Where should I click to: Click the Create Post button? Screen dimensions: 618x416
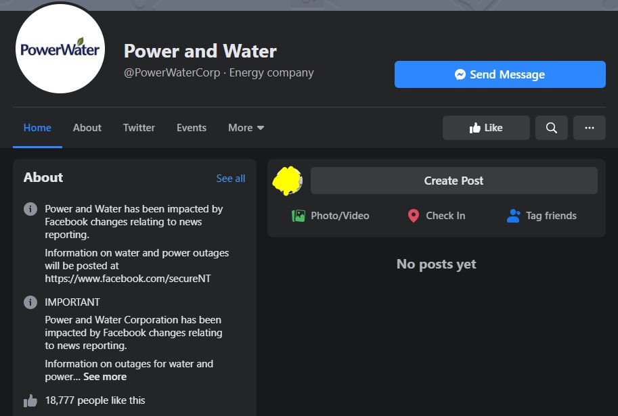pos(454,181)
